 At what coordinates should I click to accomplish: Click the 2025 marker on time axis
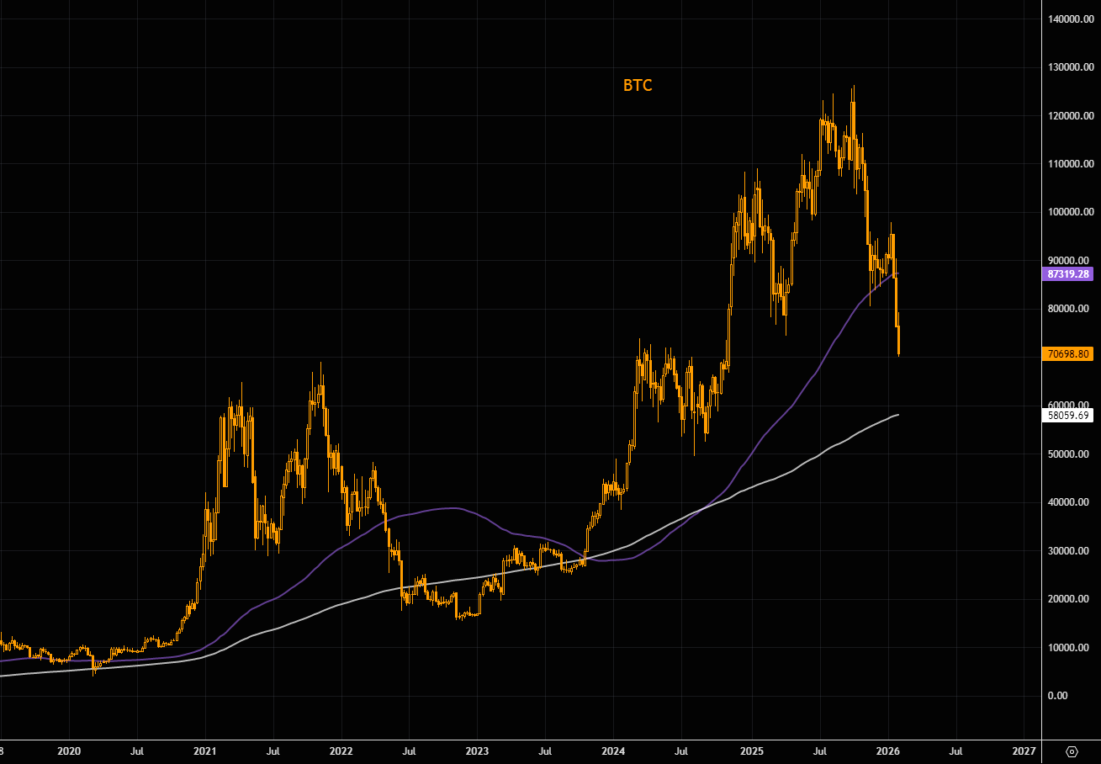(751, 750)
